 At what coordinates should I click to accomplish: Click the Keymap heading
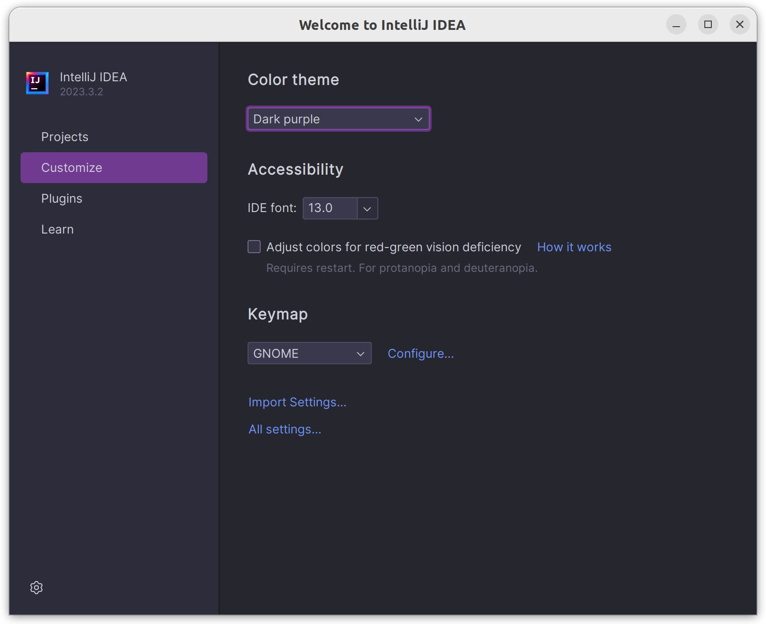(278, 314)
